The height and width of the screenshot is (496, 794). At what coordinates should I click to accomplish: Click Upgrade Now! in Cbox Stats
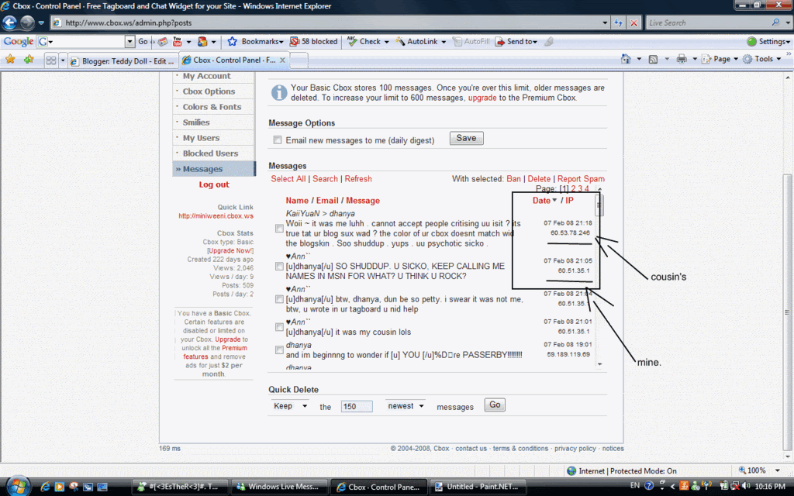click(230, 251)
